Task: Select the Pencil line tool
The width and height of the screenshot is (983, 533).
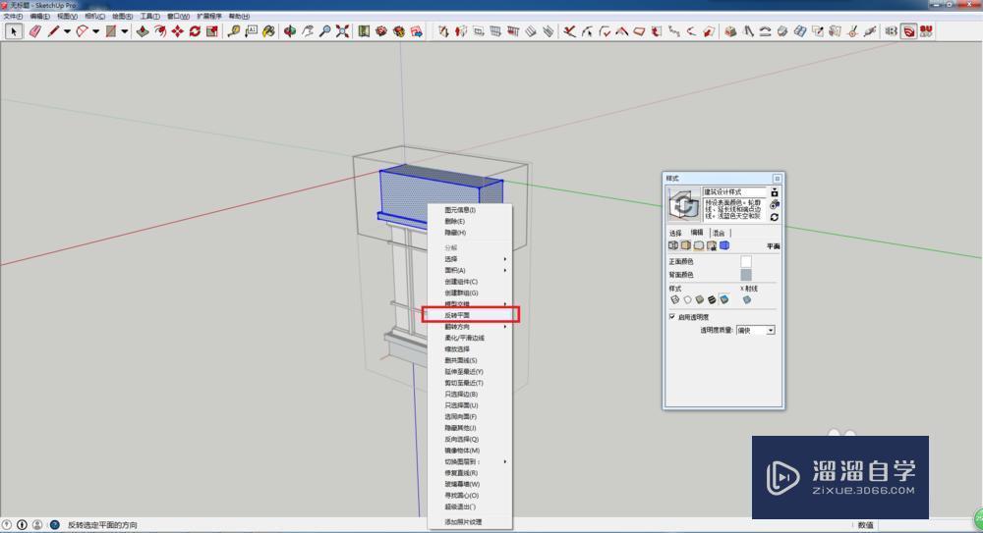Action: click(53, 30)
